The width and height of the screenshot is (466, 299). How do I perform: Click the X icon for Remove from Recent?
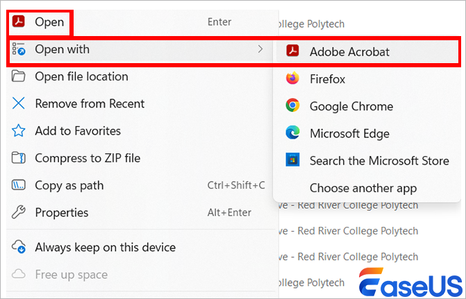pos(19,104)
